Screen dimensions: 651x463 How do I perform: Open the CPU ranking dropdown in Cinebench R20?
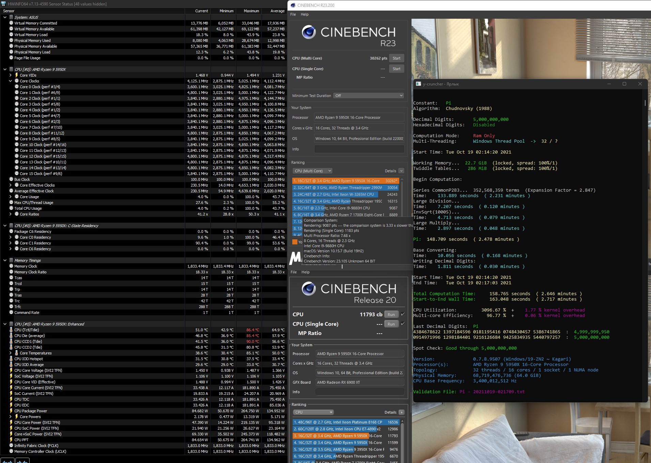(313, 412)
